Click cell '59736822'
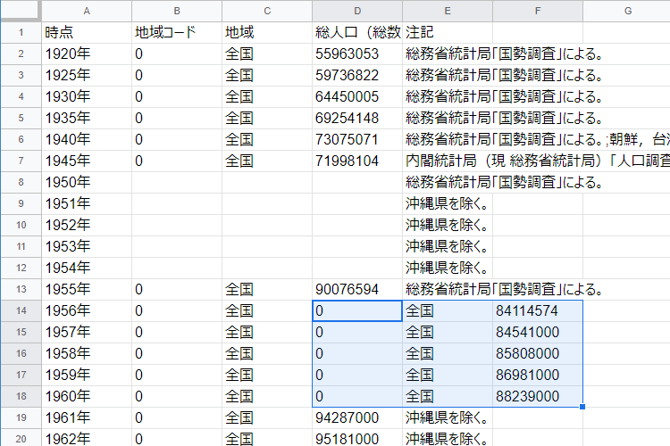The height and width of the screenshot is (446, 670). tap(357, 75)
